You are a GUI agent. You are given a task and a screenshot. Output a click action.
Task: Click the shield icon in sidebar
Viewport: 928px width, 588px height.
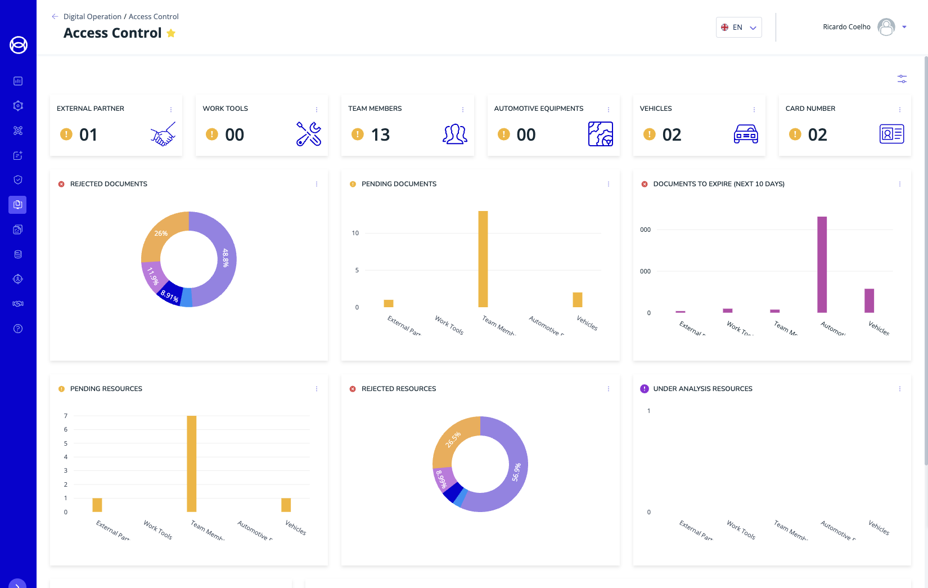pyautogui.click(x=18, y=180)
